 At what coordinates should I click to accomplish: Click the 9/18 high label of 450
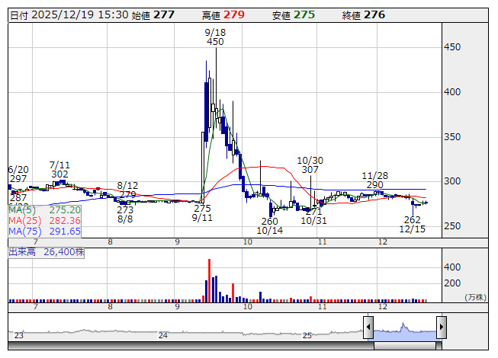(x=215, y=37)
